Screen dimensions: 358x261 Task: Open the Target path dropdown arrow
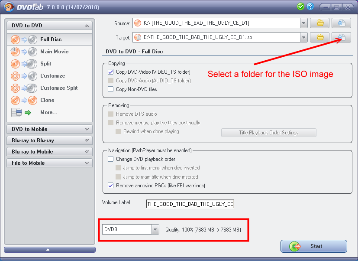303,37
